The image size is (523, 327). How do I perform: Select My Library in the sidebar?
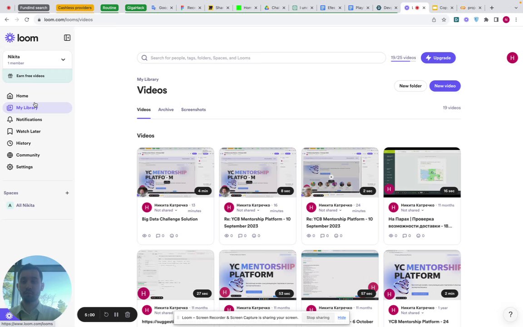coord(37,108)
